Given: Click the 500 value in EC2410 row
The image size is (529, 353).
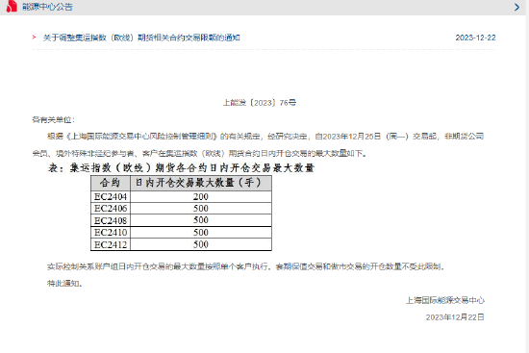Looking at the screenshot, I should (201, 233).
